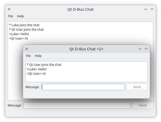Viewport: 161px width, 122px height.
Task: Click the "* Luke joins the chat" line
Action: coord(24,25)
